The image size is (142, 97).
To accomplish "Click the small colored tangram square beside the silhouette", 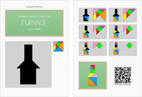I will point(58,46).
